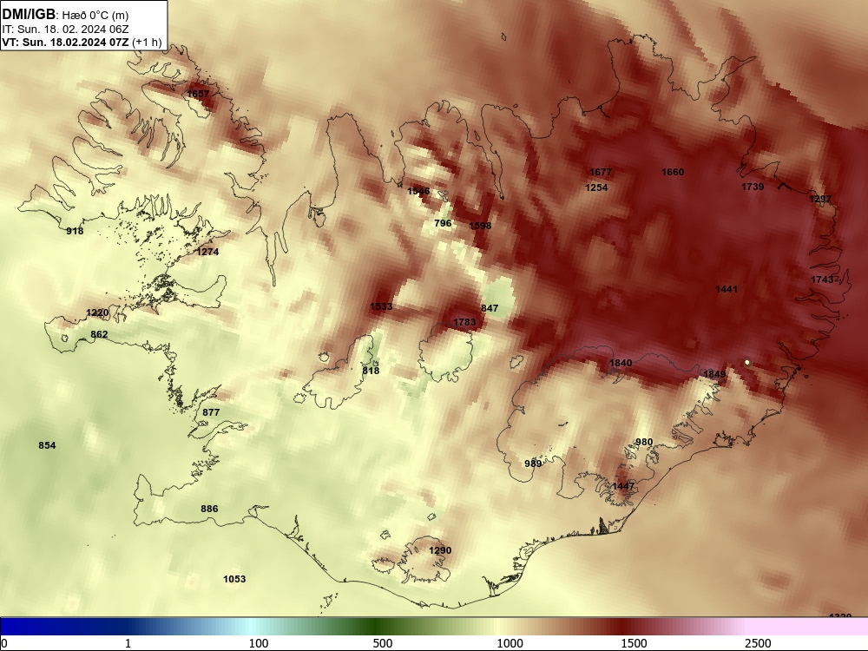This screenshot has width=868, height=651.
Task: Pick the pink end of the color bar
Action: click(808, 627)
